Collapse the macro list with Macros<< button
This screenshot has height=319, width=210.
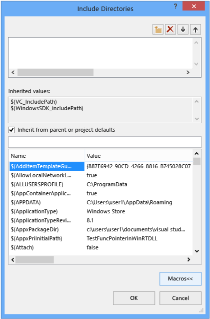180,278
